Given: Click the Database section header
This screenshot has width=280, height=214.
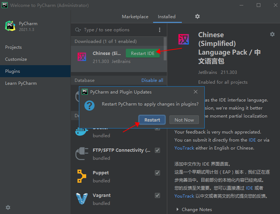Looking at the screenshot, I should pos(84,80).
